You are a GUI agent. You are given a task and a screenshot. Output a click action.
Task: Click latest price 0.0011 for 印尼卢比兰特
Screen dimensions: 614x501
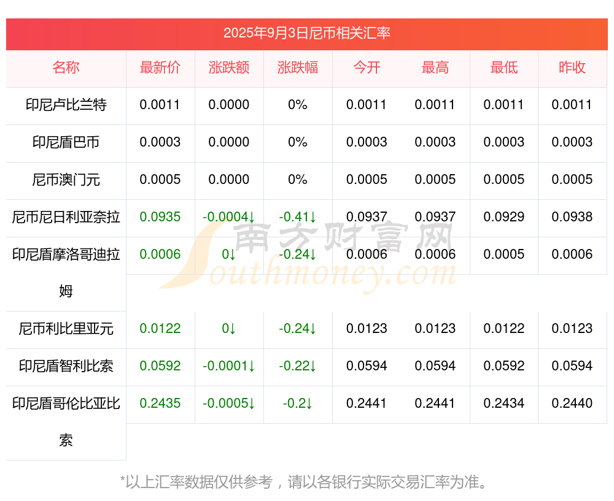tap(160, 105)
